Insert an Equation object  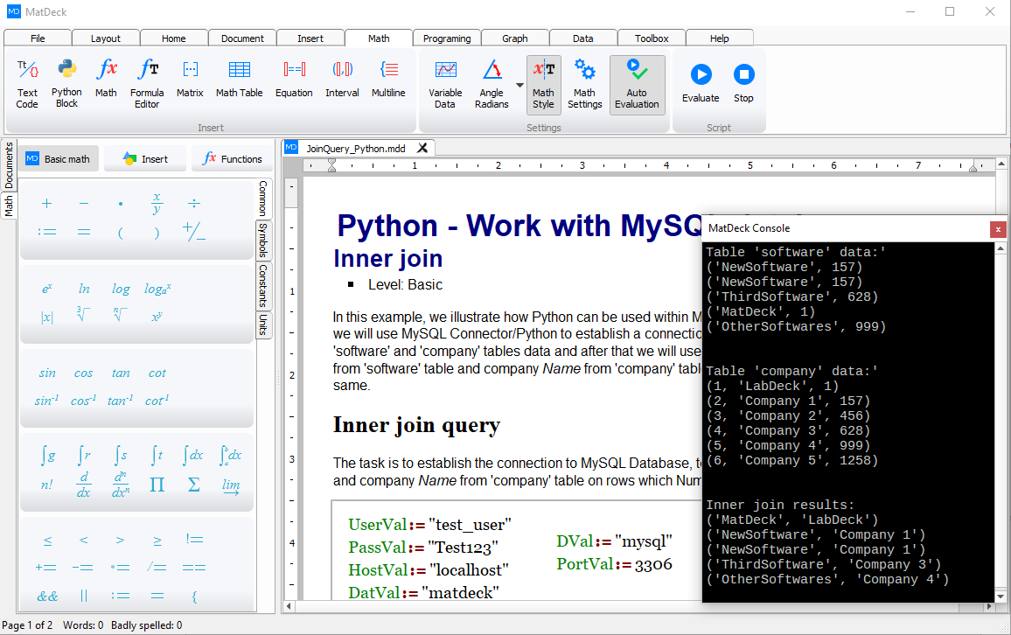(x=294, y=79)
